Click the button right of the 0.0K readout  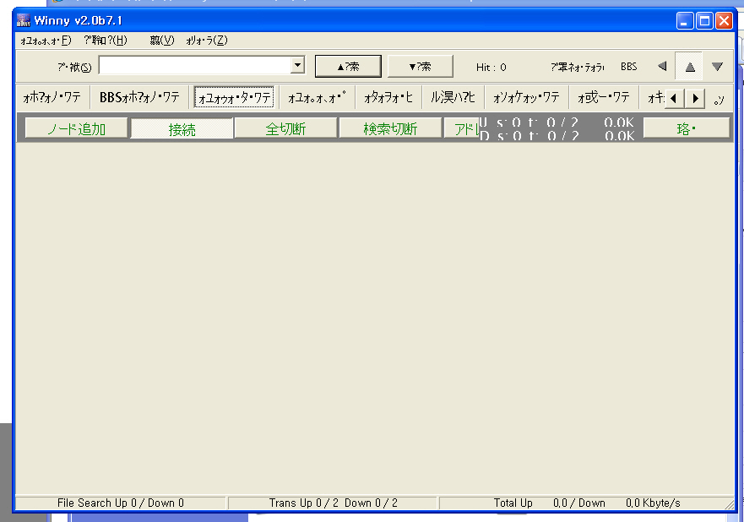(x=686, y=128)
